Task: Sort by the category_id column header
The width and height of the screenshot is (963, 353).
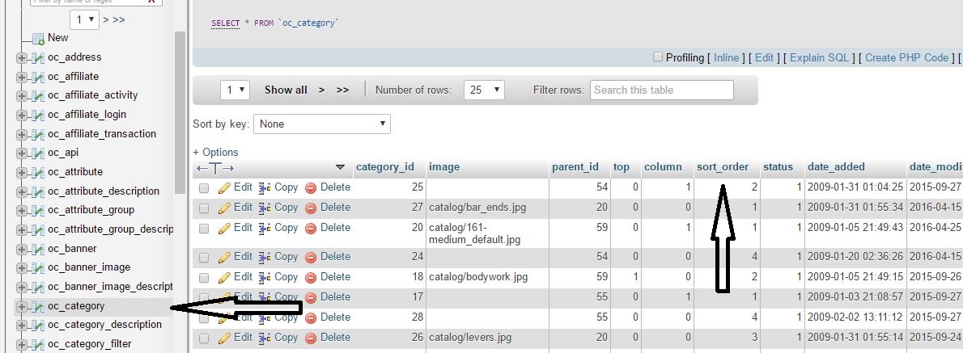Action: point(385,166)
